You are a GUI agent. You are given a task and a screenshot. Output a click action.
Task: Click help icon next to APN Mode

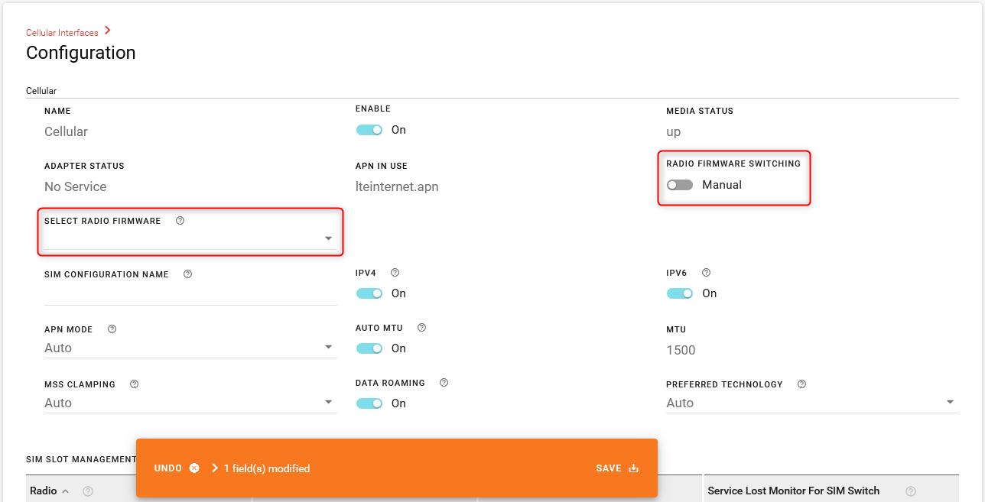(112, 329)
